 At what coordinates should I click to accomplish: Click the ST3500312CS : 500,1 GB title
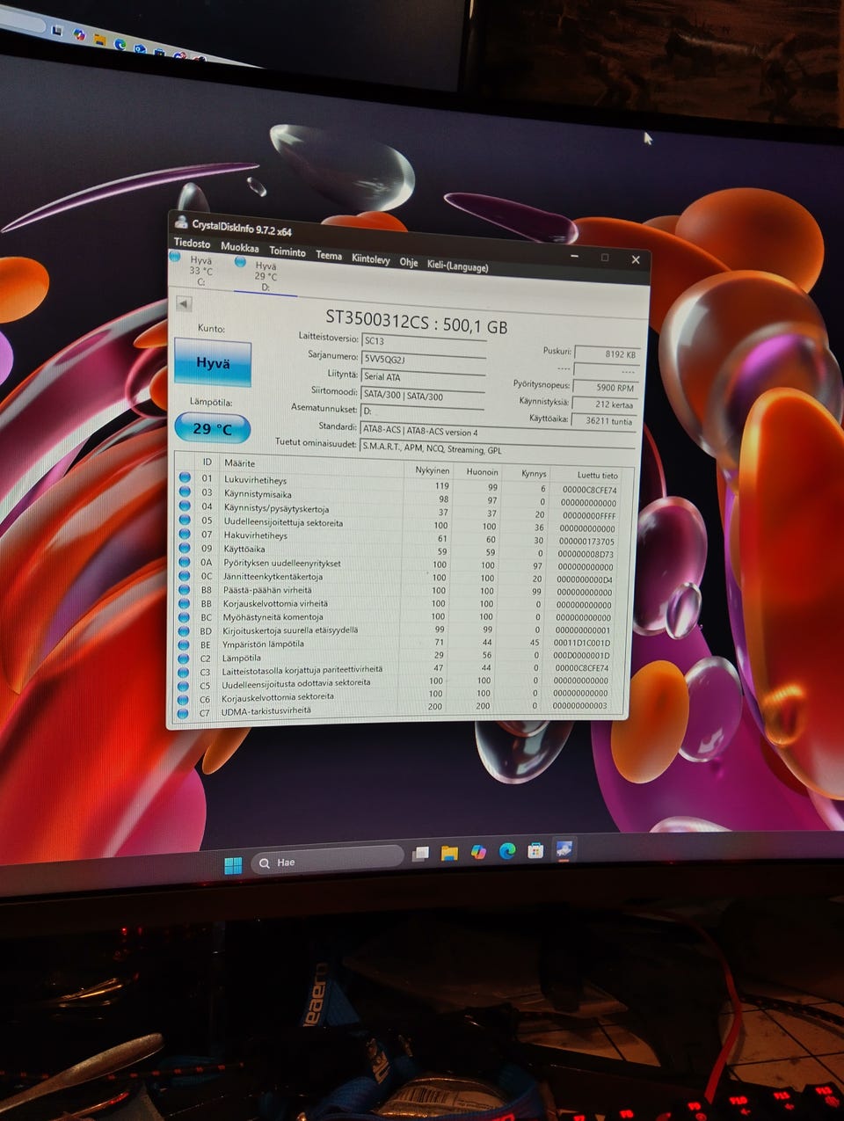[416, 322]
